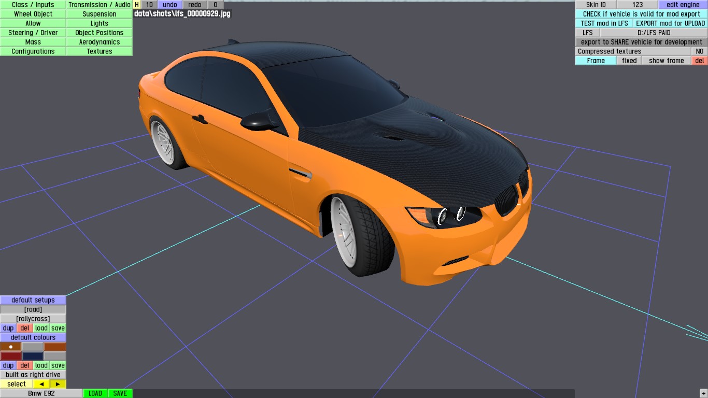The width and height of the screenshot is (708, 398).
Task: Click the cyan Frame button
Action: pyautogui.click(x=596, y=61)
